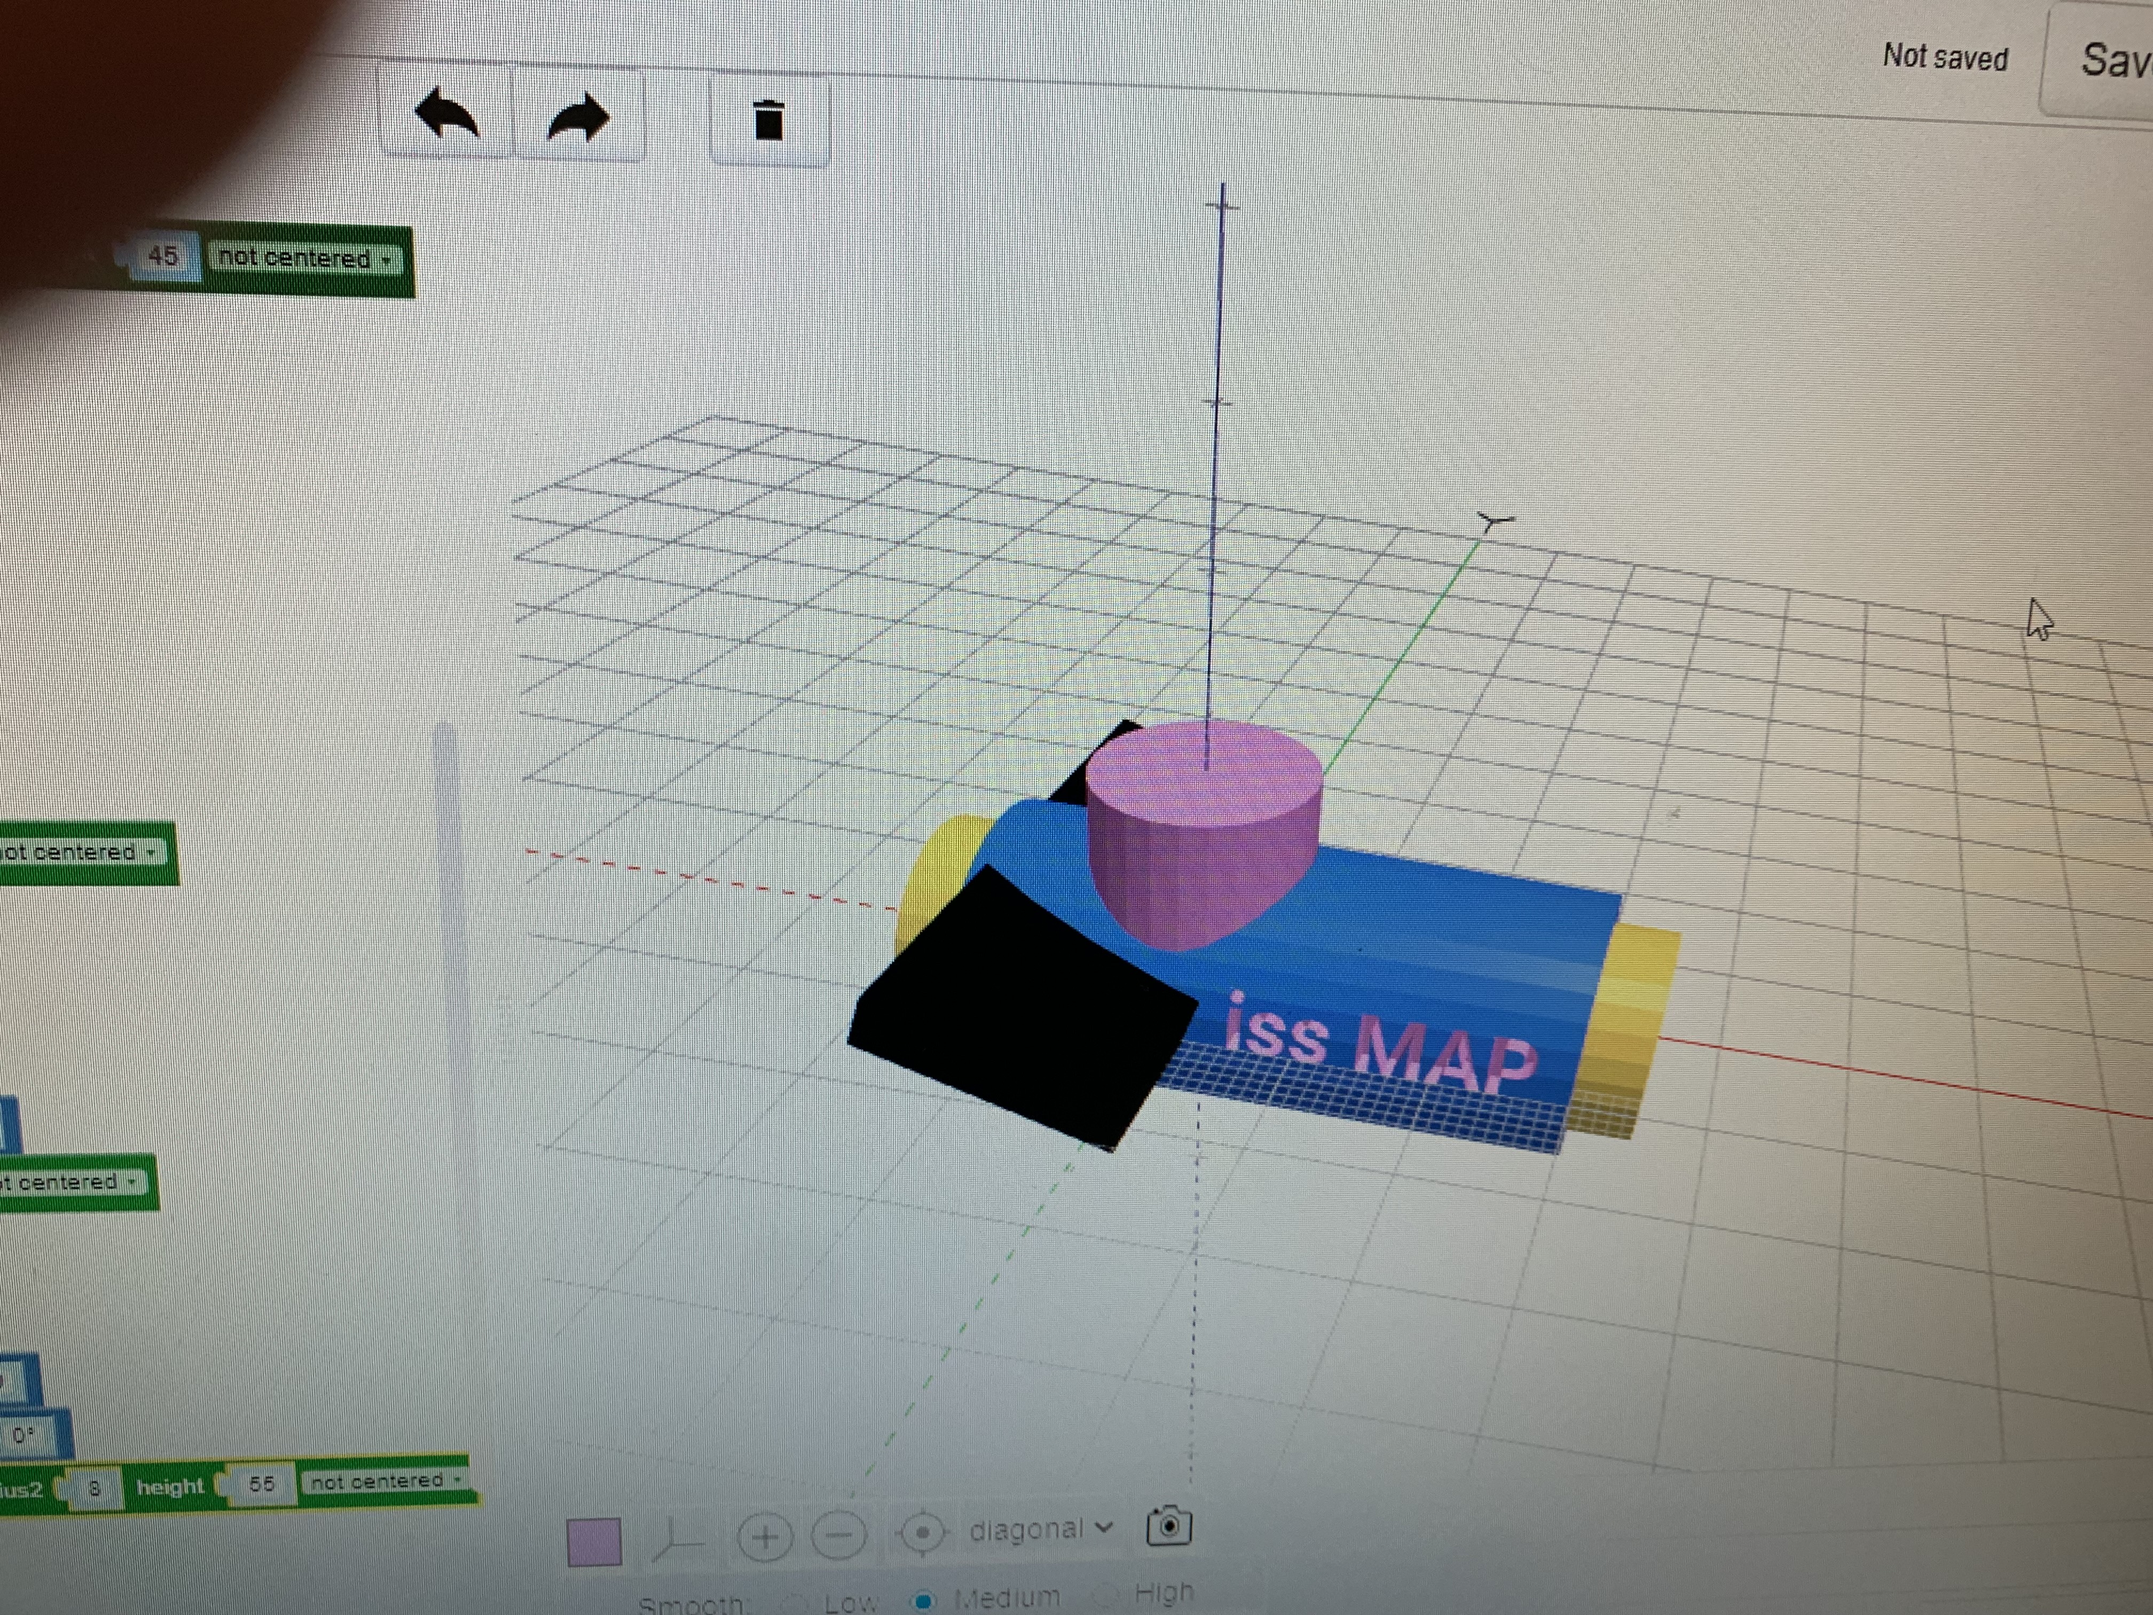
Task: Open the purple render color swatch
Action: click(594, 1542)
